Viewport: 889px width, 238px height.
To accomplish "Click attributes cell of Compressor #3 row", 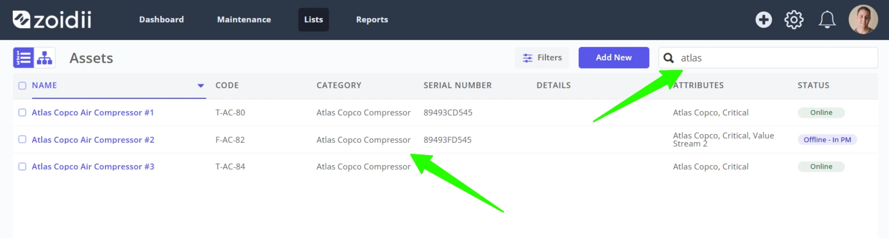I will (711, 166).
